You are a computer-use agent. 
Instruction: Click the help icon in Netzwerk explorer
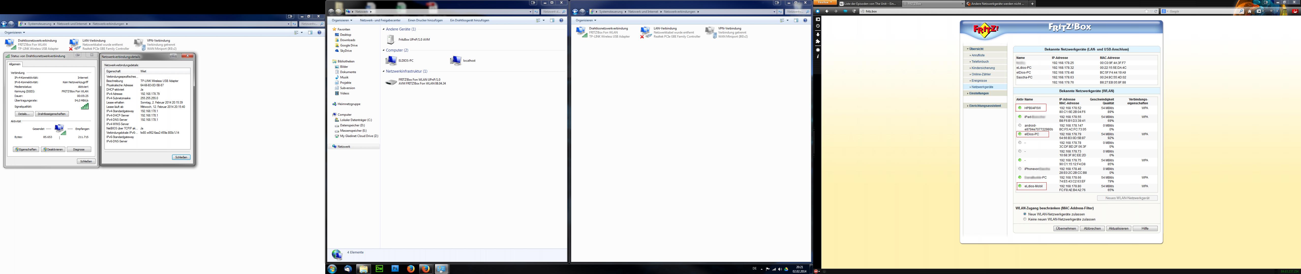pos(561,20)
